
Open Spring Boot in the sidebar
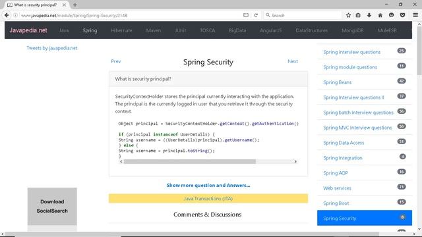click(x=336, y=203)
